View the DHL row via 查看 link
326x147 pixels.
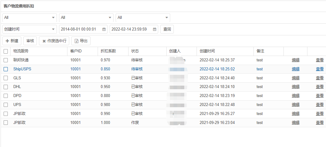(x=320, y=87)
